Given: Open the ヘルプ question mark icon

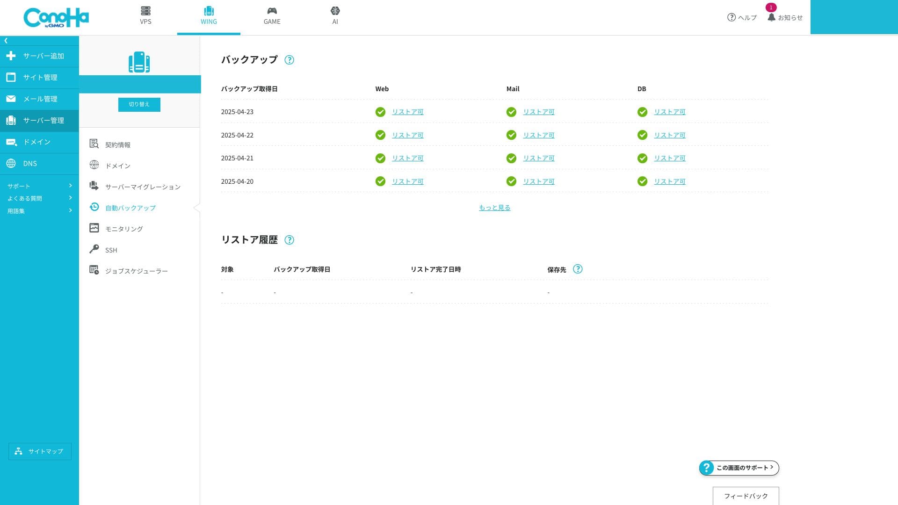Looking at the screenshot, I should pos(731,17).
